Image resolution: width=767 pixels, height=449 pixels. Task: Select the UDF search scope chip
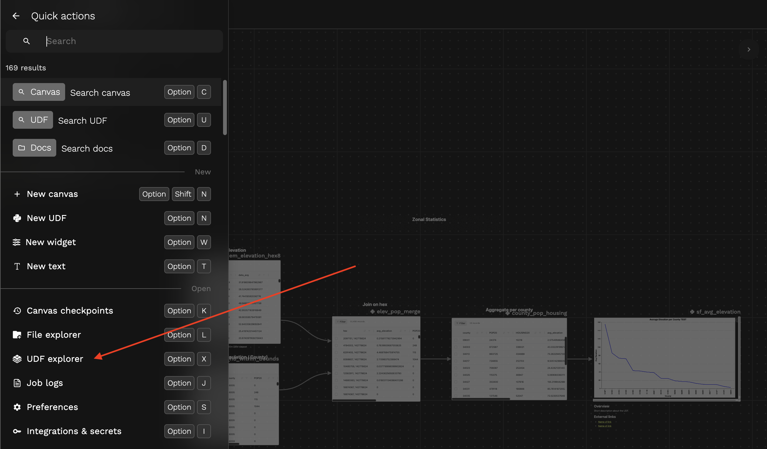[x=33, y=120]
